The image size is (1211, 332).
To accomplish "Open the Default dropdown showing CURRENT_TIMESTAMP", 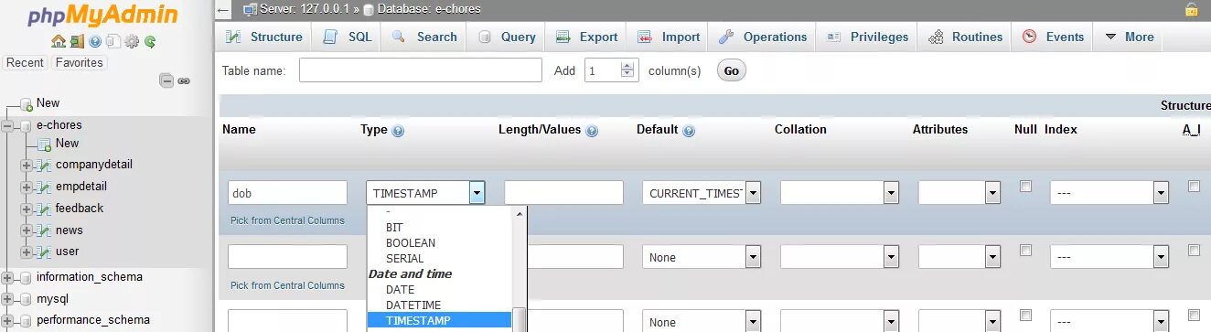I will 702,193.
